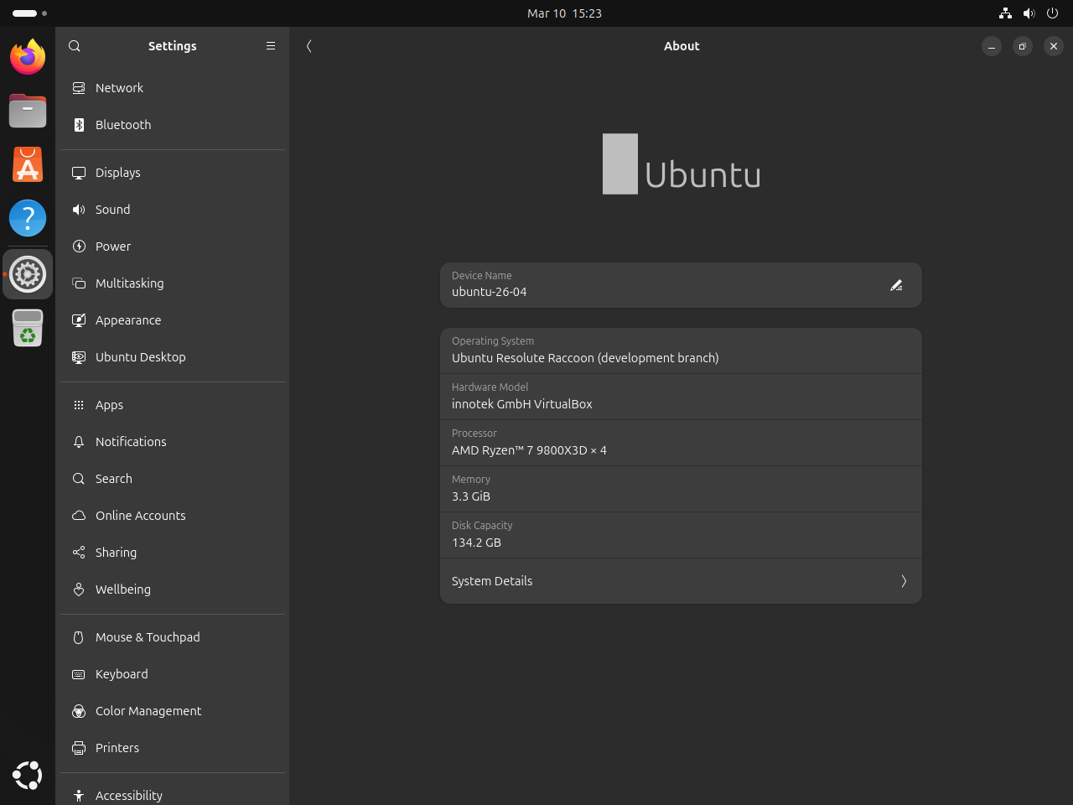1073x805 pixels.
Task: Select Notifications in the sidebar
Action: [x=131, y=441]
